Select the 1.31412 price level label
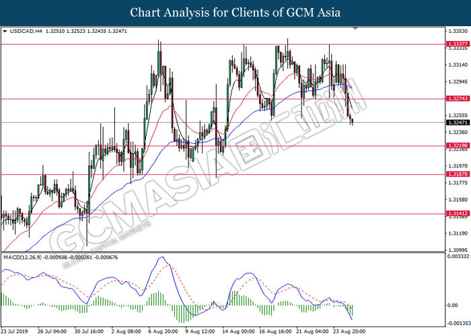Viewport: 471px width, 336px height. (458, 214)
